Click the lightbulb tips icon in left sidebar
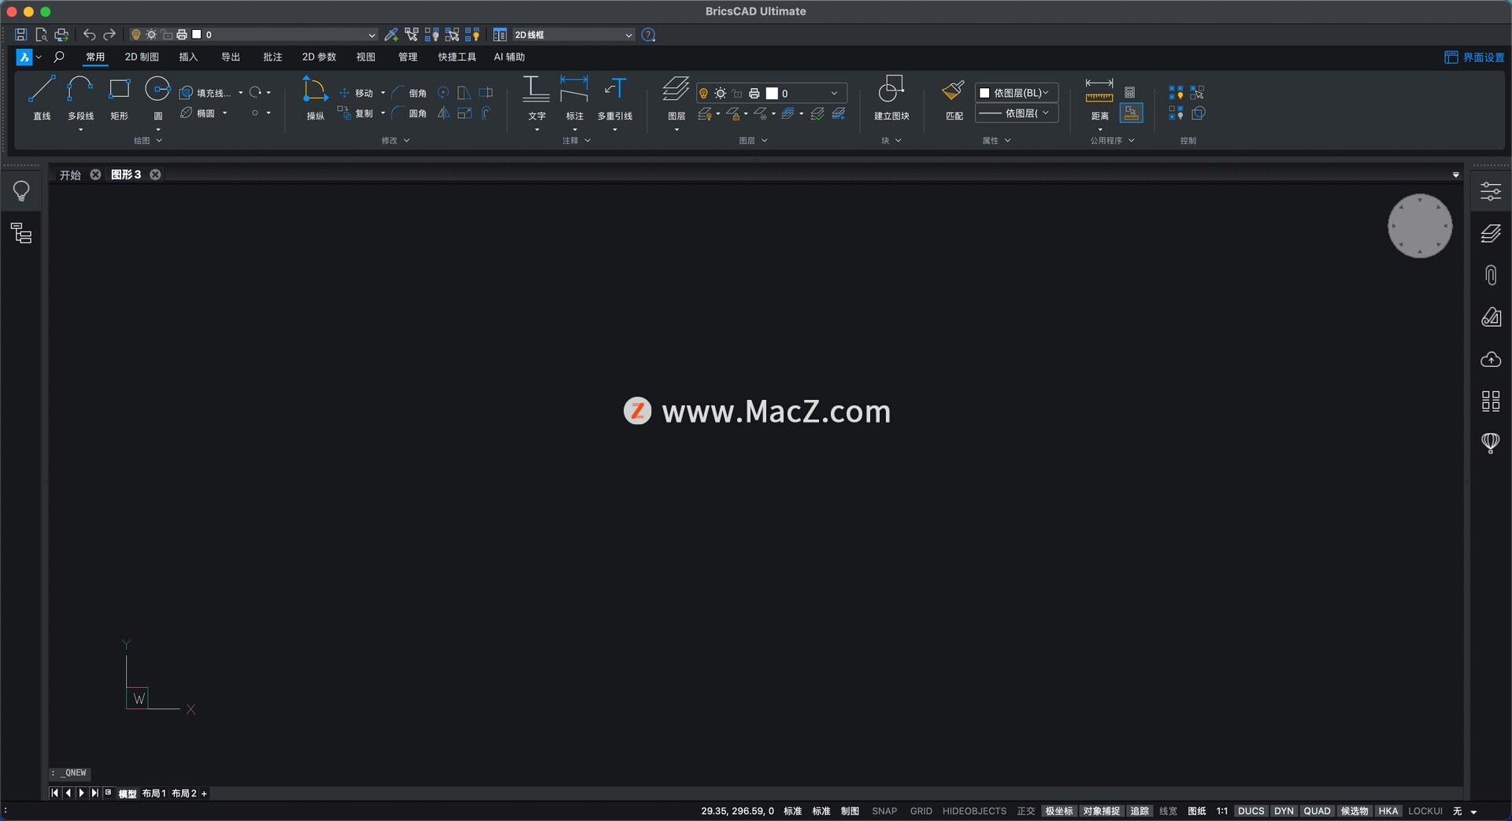 pyautogui.click(x=21, y=191)
